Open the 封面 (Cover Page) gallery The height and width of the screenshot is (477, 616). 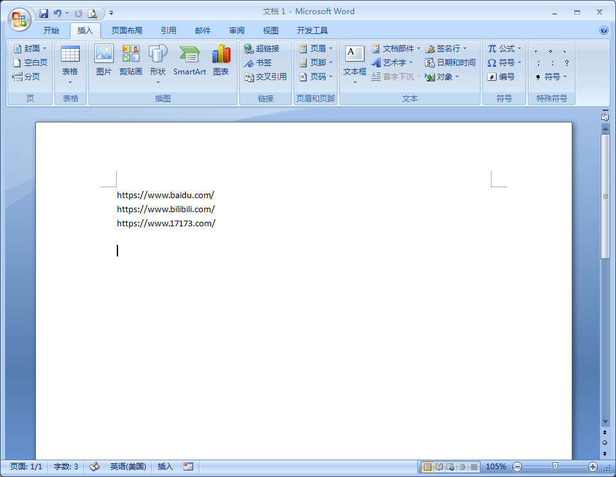click(x=30, y=48)
